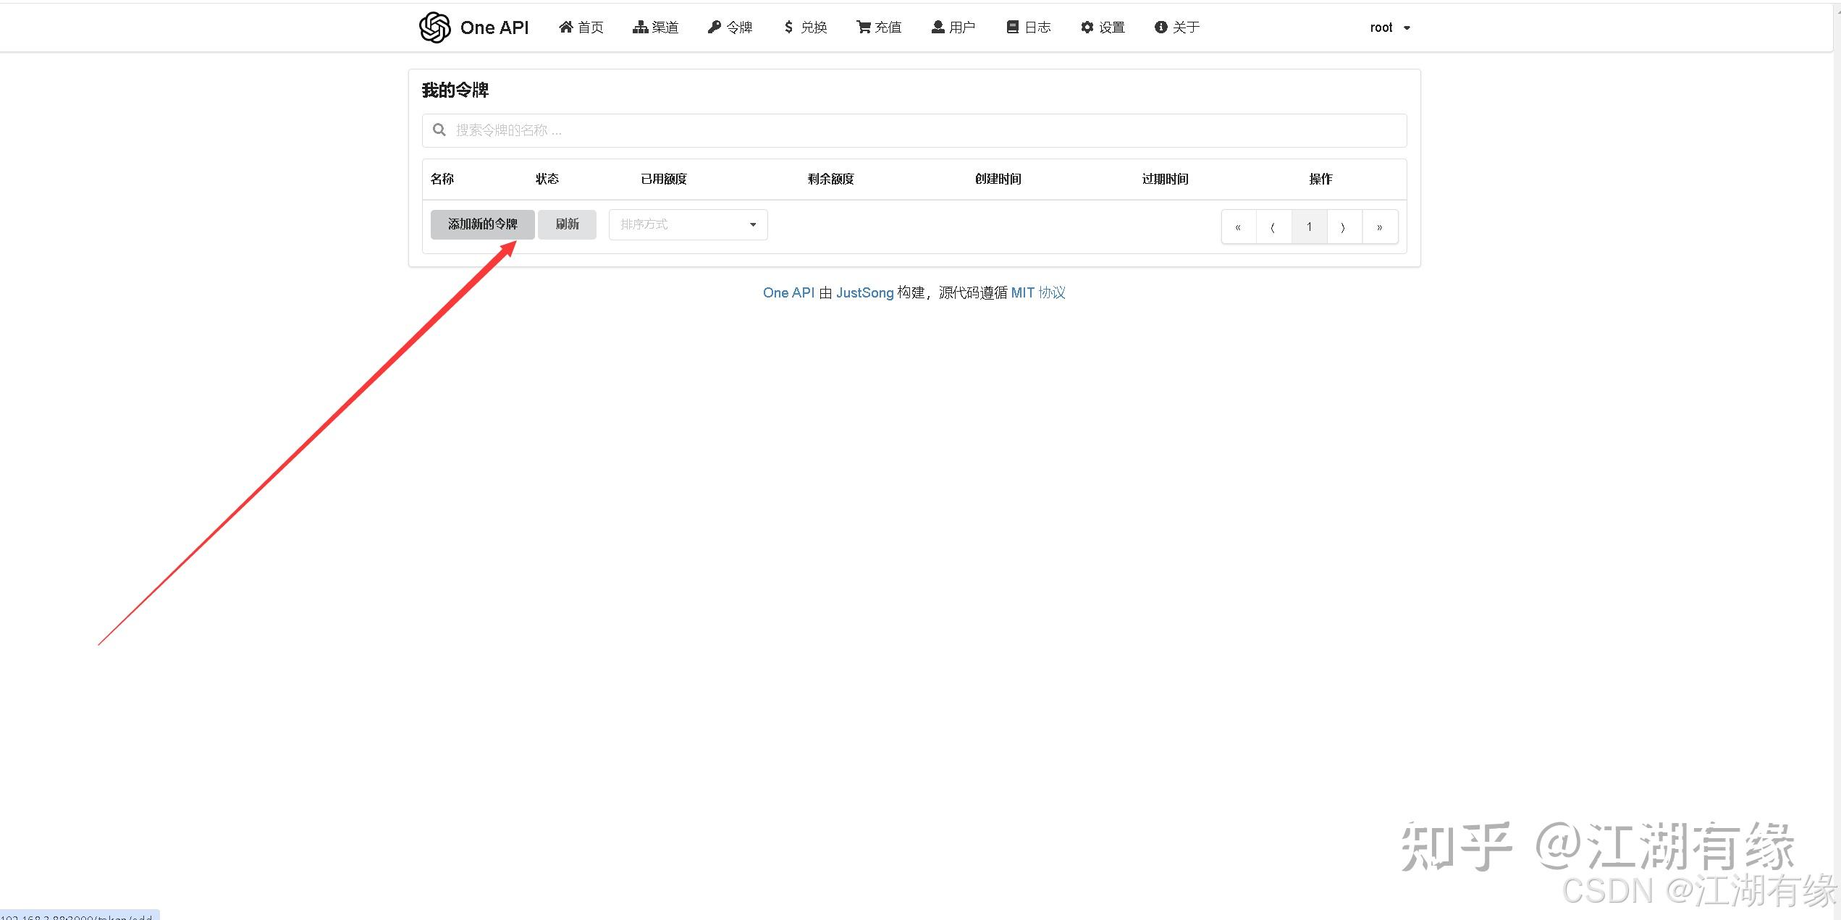Click the search magnifier icon
The height and width of the screenshot is (920, 1841).
coord(439,130)
